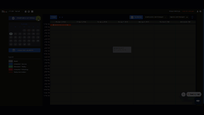204x115 pixels.
Task: Click the Mon Apr 6 column header
Action: tap(144, 22)
